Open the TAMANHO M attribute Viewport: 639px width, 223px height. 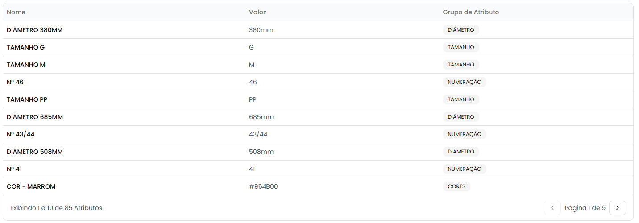26,65
